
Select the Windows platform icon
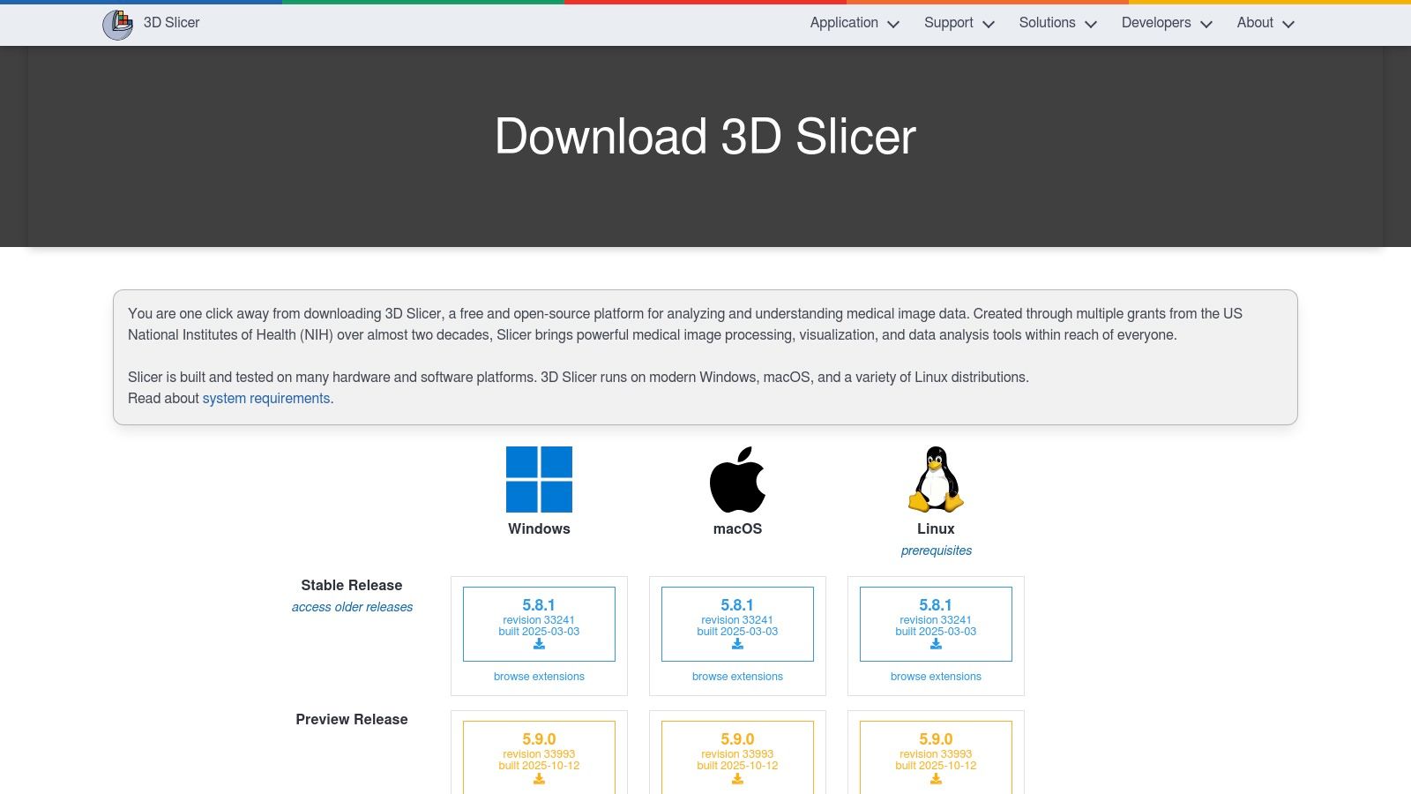point(539,479)
